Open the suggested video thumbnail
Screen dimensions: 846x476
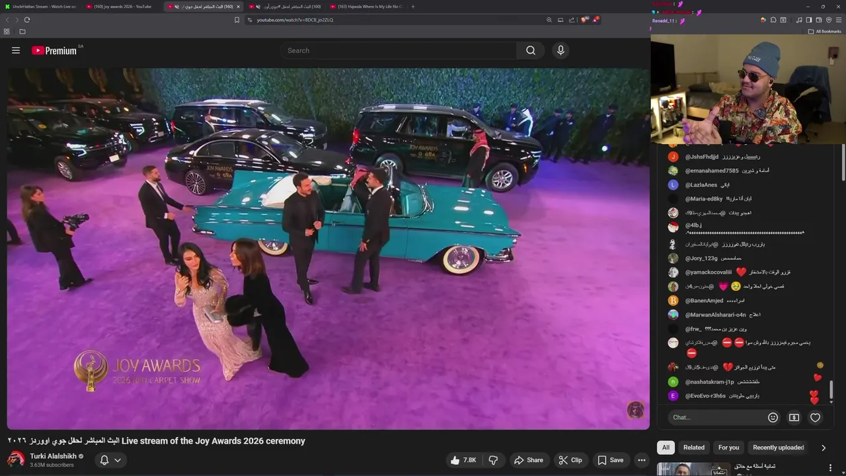(x=693, y=469)
